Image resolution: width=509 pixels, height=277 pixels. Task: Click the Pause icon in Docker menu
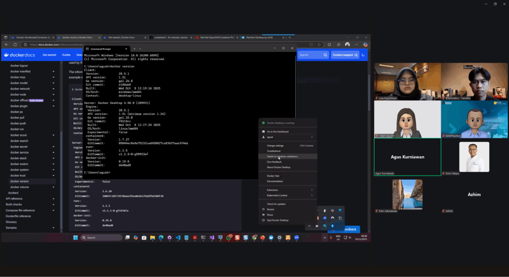(263, 215)
